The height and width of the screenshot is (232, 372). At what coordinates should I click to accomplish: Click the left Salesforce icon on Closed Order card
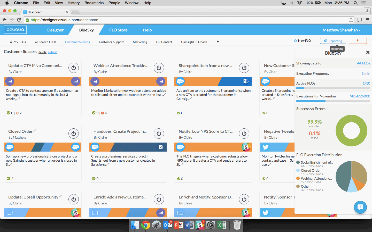(10, 147)
